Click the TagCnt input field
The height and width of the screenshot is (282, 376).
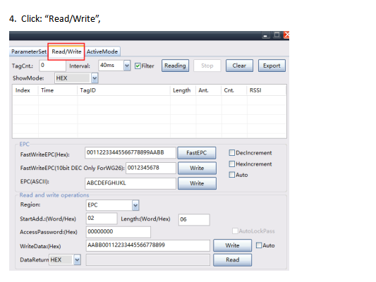[x=52, y=66]
